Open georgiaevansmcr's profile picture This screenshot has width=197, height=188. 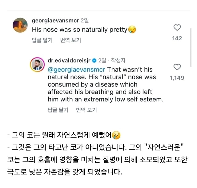click(20, 25)
